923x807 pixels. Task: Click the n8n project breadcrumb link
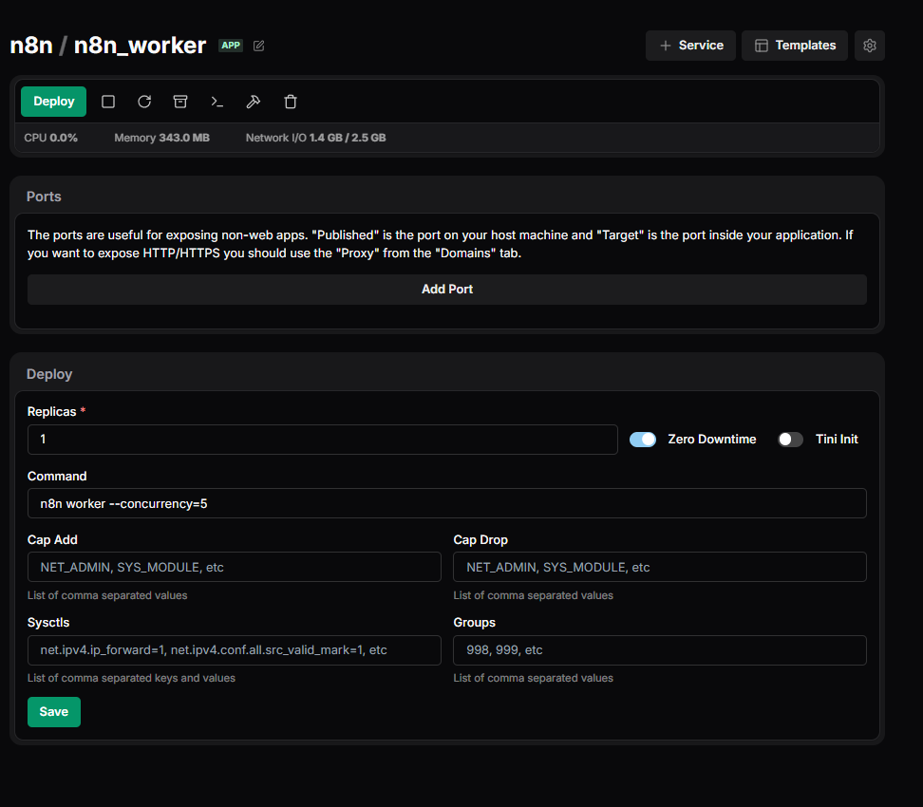click(x=30, y=46)
